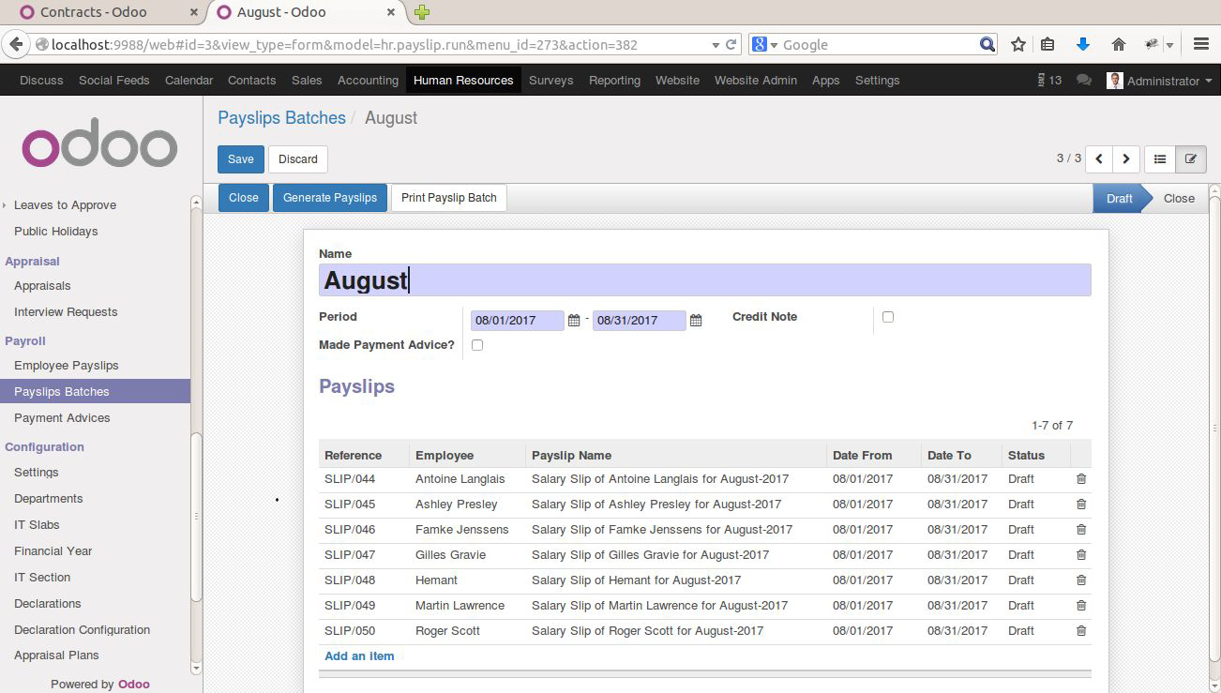Open the notifications counter showing 13
This screenshot has width=1221, height=693.
1049,81
